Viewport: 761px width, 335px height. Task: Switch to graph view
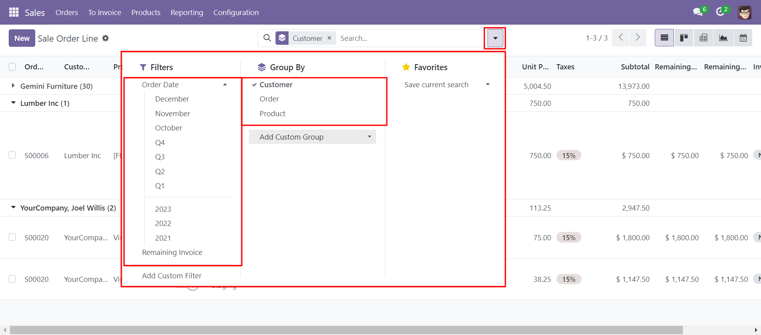pyautogui.click(x=723, y=38)
